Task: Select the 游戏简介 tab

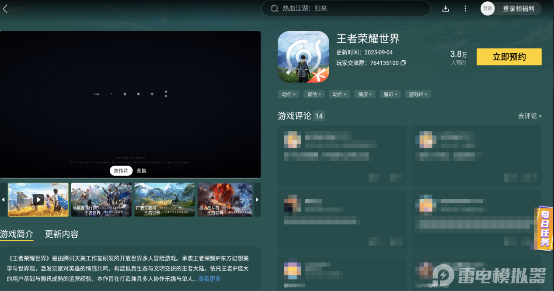Action: tap(15, 234)
